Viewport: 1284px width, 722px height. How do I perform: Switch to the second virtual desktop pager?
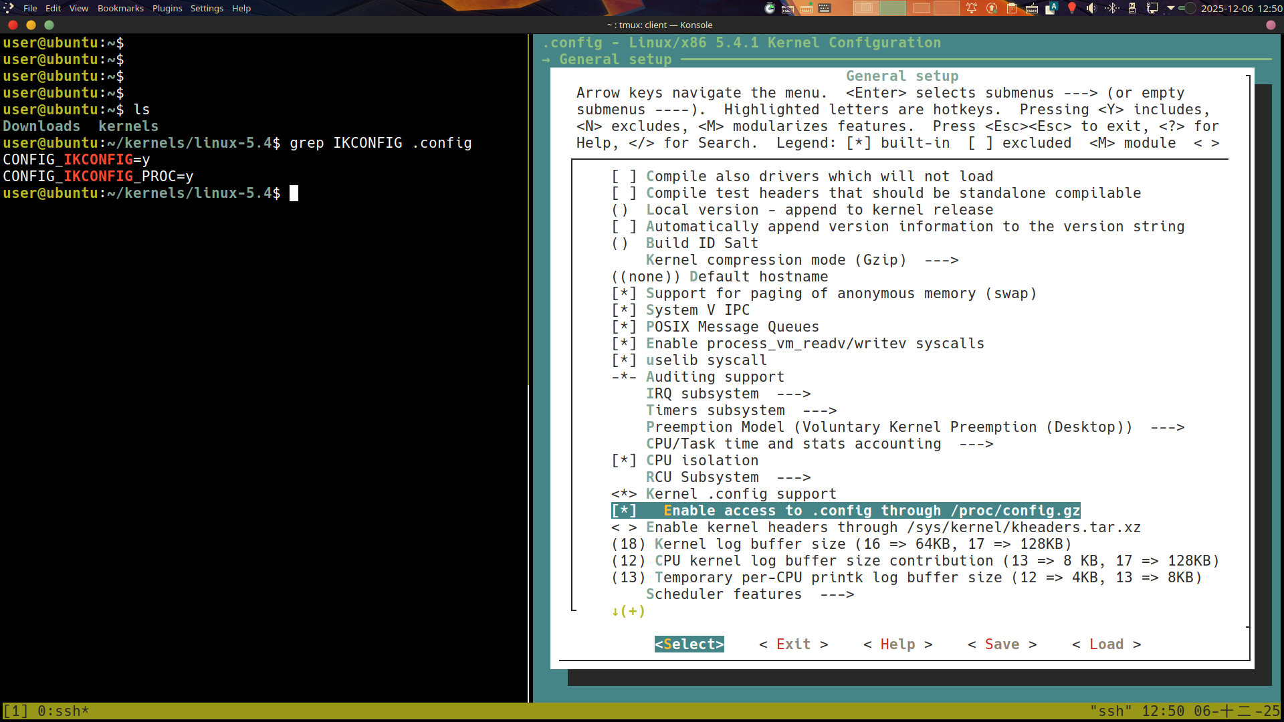(893, 8)
